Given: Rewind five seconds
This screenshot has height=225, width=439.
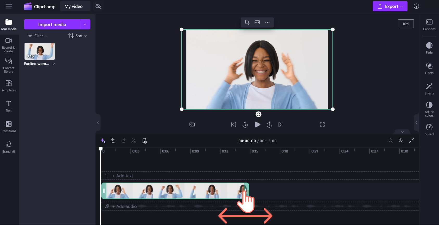Looking at the screenshot, I should pyautogui.click(x=245, y=125).
